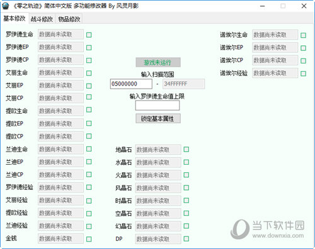This screenshot has width=315, height=249.
Task: Tick the 提欧EP checkbox
Action: point(89,123)
